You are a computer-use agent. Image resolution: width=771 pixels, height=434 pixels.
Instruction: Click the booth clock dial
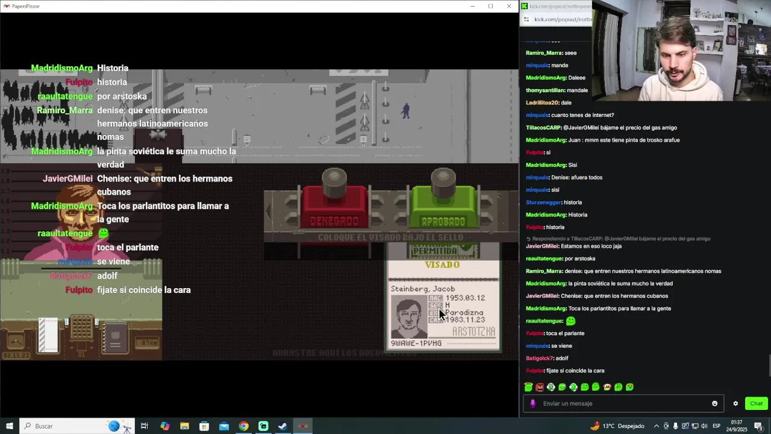click(x=16, y=341)
